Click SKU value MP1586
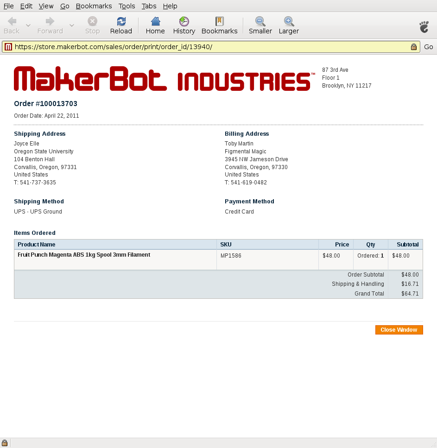The height and width of the screenshot is (448, 437). 231,256
